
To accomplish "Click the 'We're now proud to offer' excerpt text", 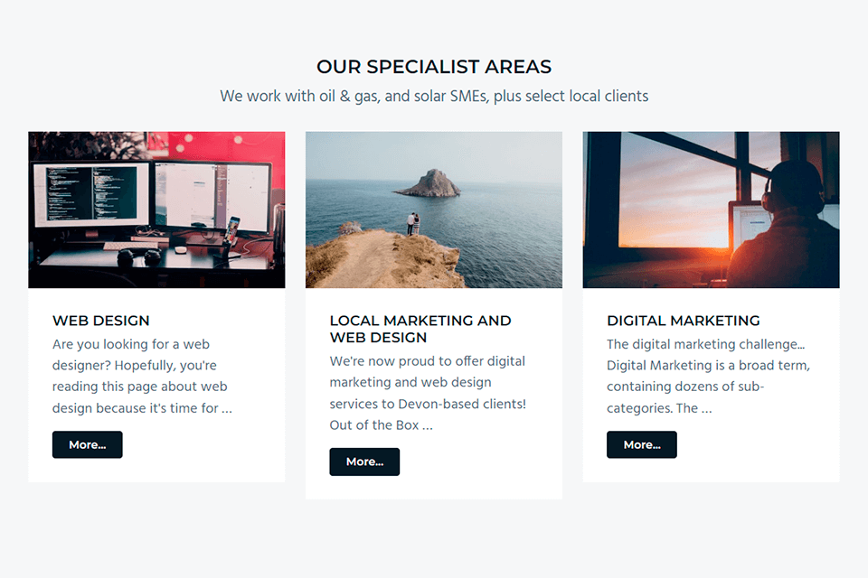I will (x=428, y=393).
